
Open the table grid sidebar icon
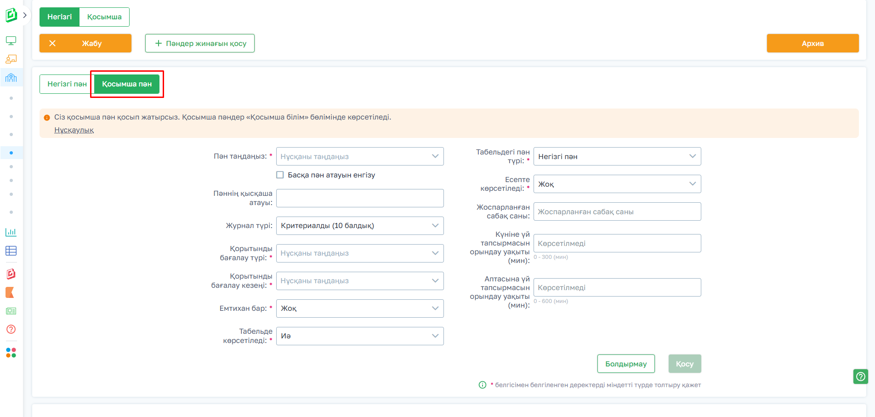[x=11, y=251]
